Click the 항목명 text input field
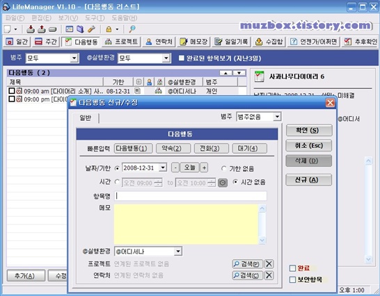 tap(191, 196)
